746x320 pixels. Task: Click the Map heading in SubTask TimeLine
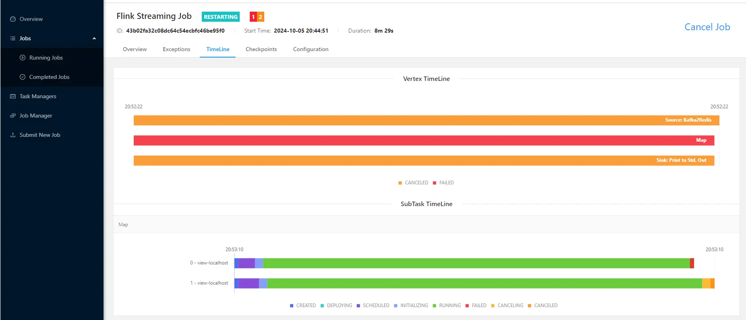(123, 225)
